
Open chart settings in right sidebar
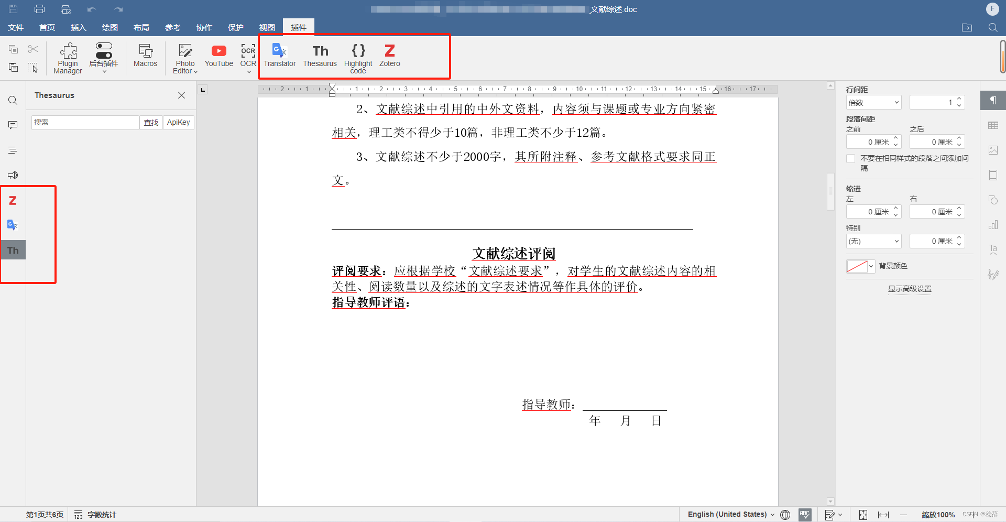tap(993, 225)
